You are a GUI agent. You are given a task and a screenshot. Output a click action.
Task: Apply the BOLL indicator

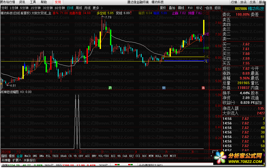pyautogui.click(x=158, y=156)
